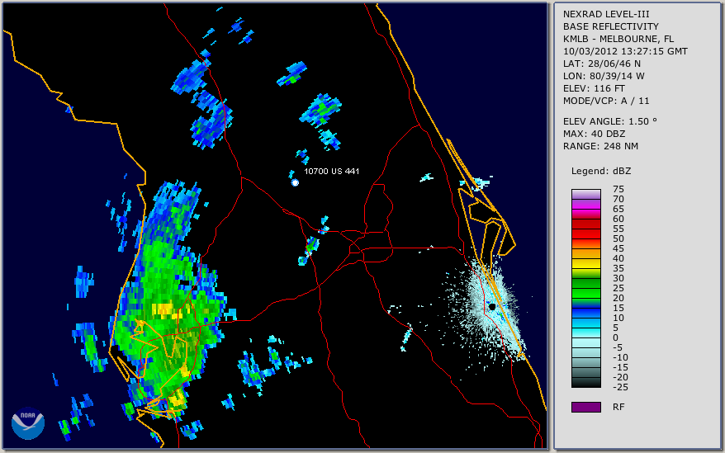Click the radar ground clutter cluster near Melbourne
The height and width of the screenshot is (453, 725).
click(x=492, y=308)
